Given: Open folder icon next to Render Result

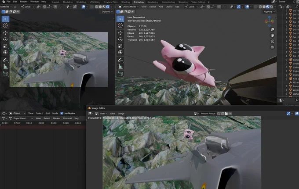Looking at the screenshot, I should [226, 114].
